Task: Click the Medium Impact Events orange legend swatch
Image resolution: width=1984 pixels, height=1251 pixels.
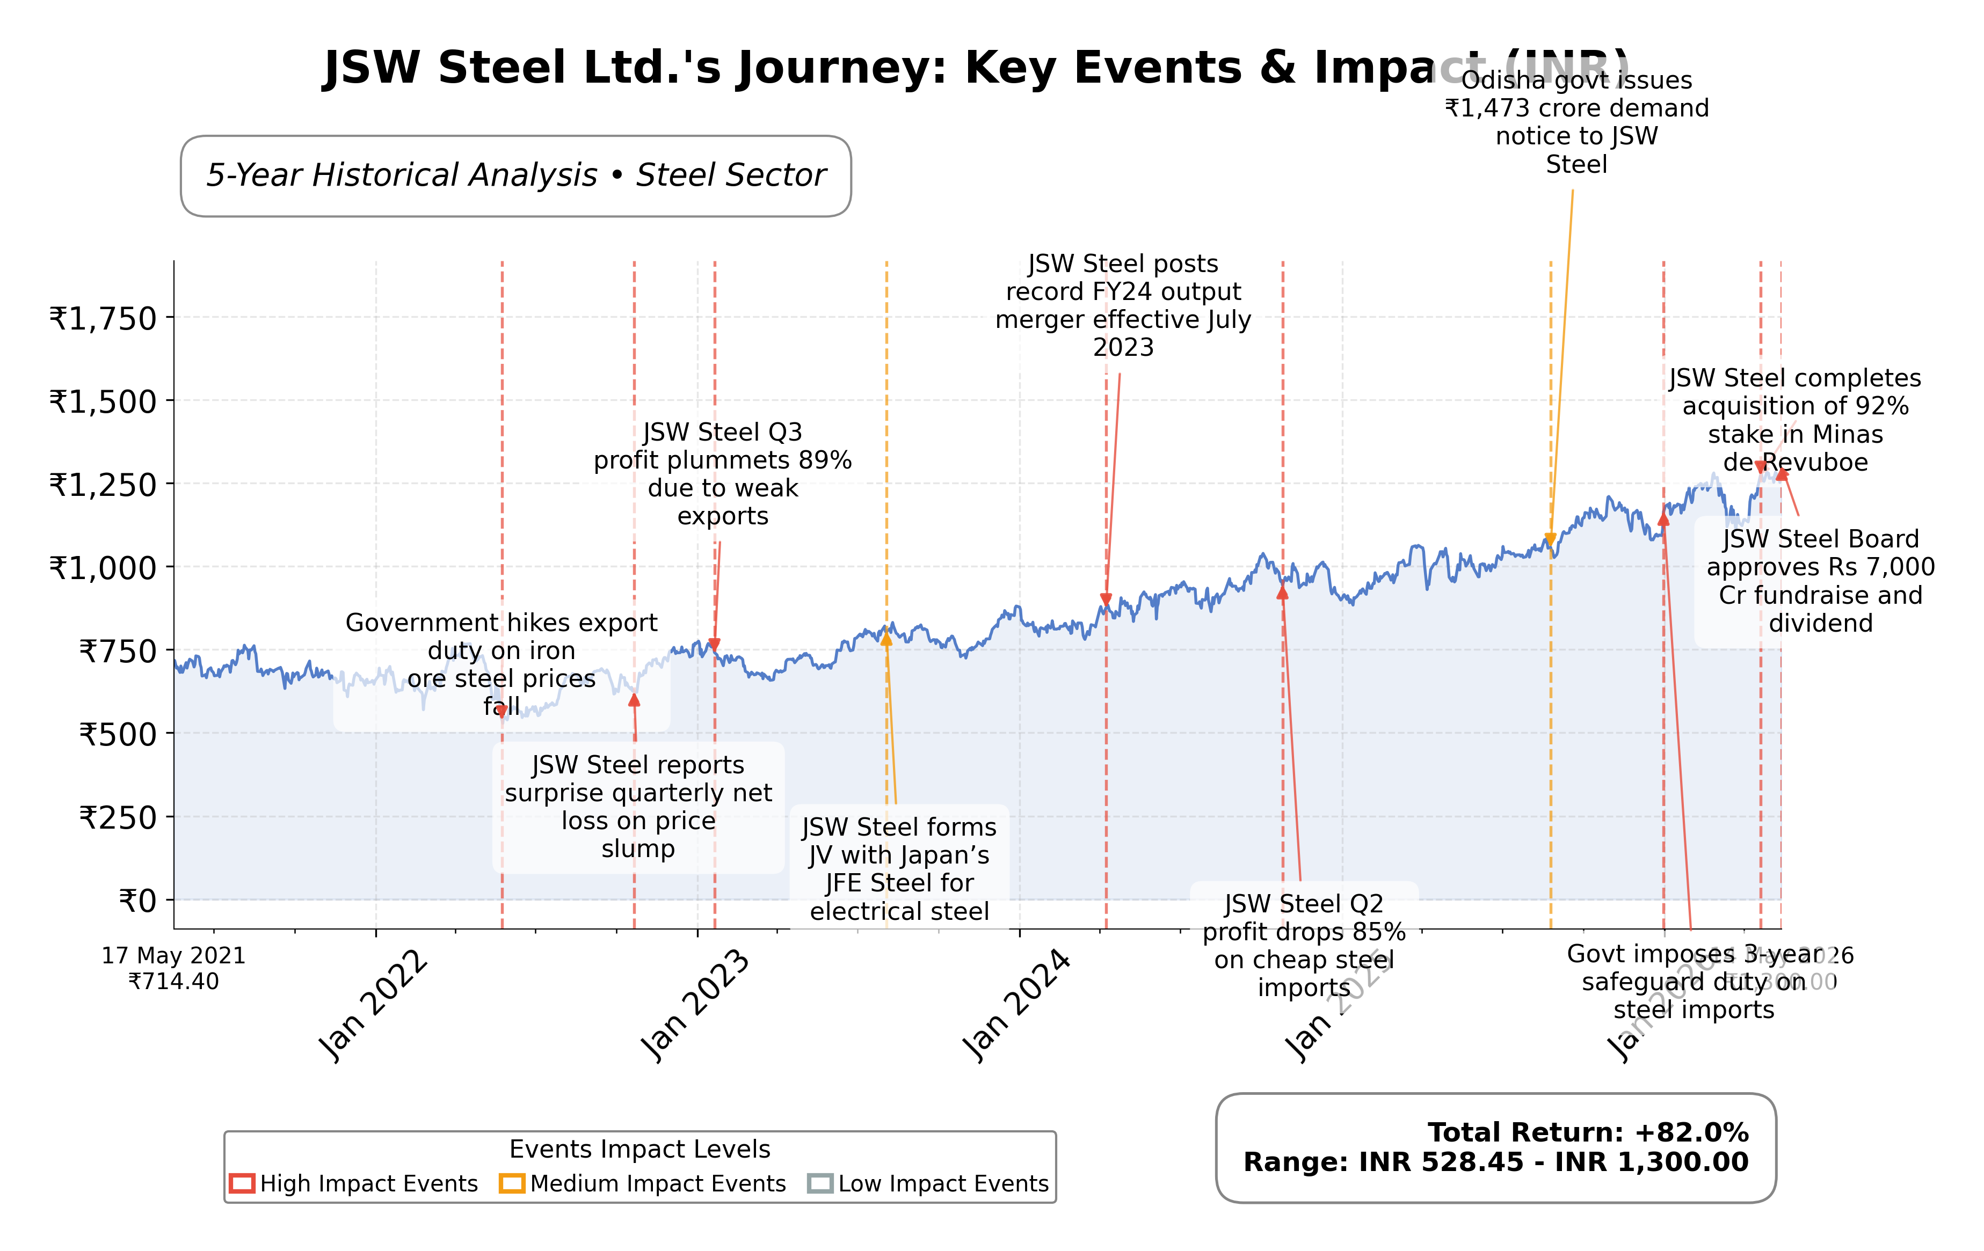Action: (512, 1183)
